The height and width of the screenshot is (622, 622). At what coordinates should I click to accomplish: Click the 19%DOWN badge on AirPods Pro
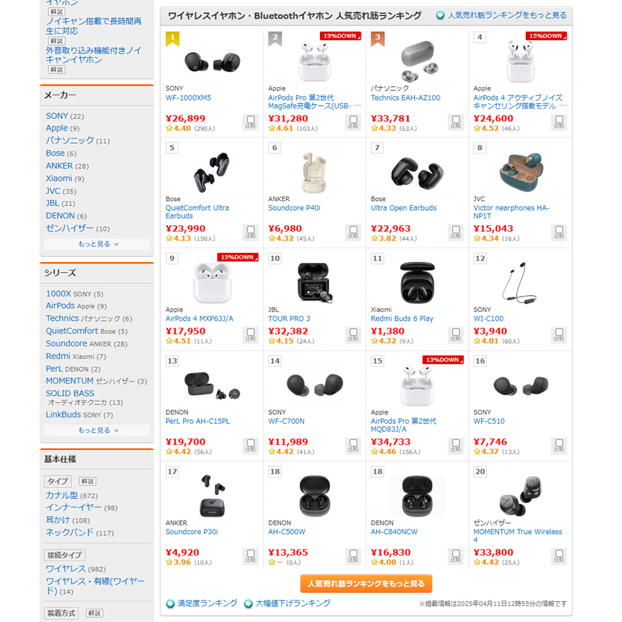340,36
